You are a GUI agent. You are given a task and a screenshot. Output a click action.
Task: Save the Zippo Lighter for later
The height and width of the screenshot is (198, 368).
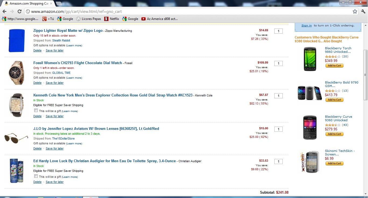coord(55,50)
